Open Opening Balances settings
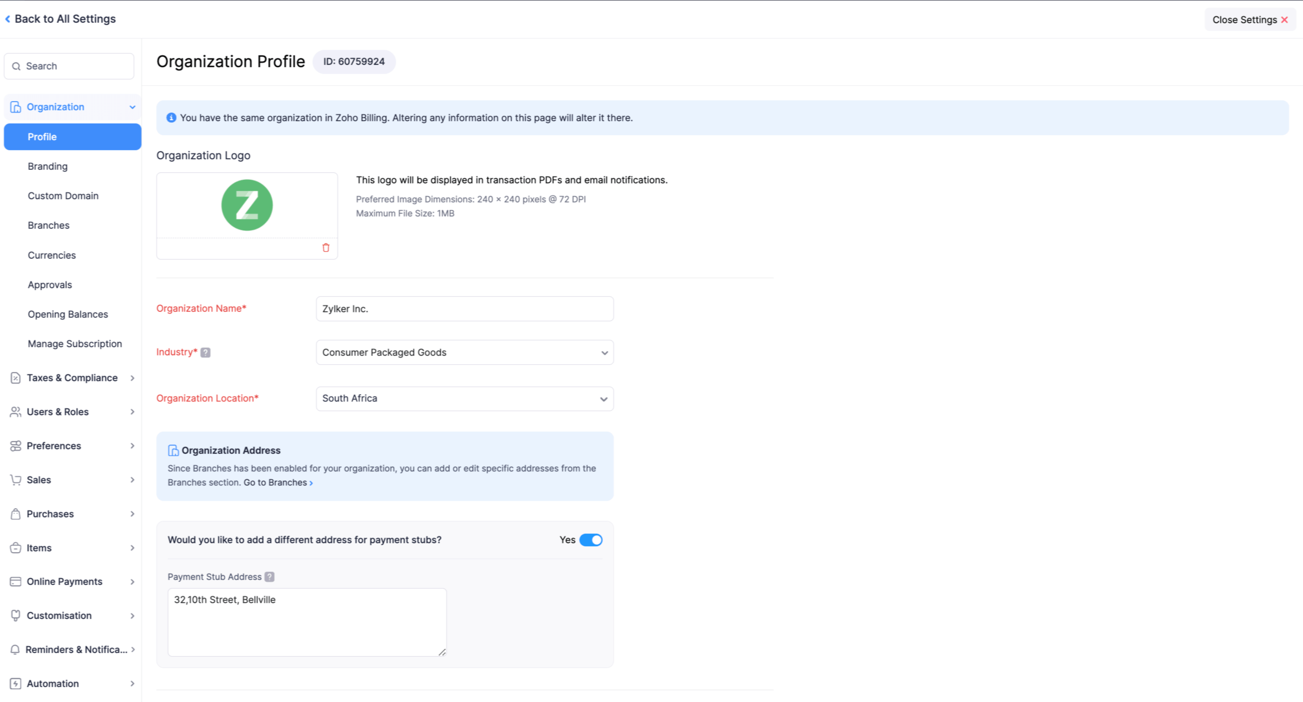1303x702 pixels. coord(68,314)
